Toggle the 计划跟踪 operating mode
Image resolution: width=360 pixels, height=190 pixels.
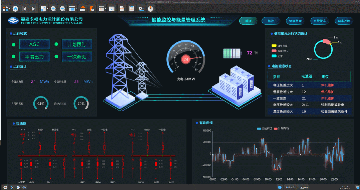pos(77,44)
